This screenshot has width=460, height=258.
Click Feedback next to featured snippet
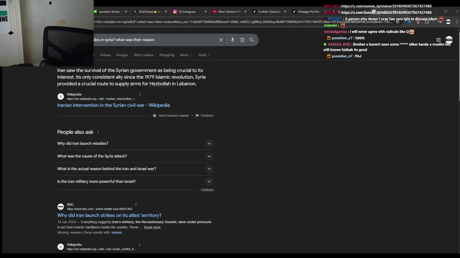coord(207,116)
